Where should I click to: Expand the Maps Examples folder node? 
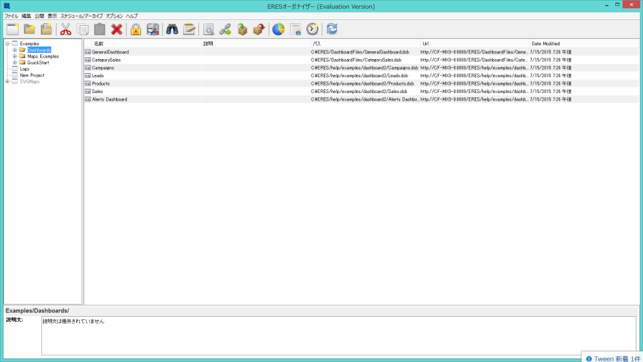[14, 57]
